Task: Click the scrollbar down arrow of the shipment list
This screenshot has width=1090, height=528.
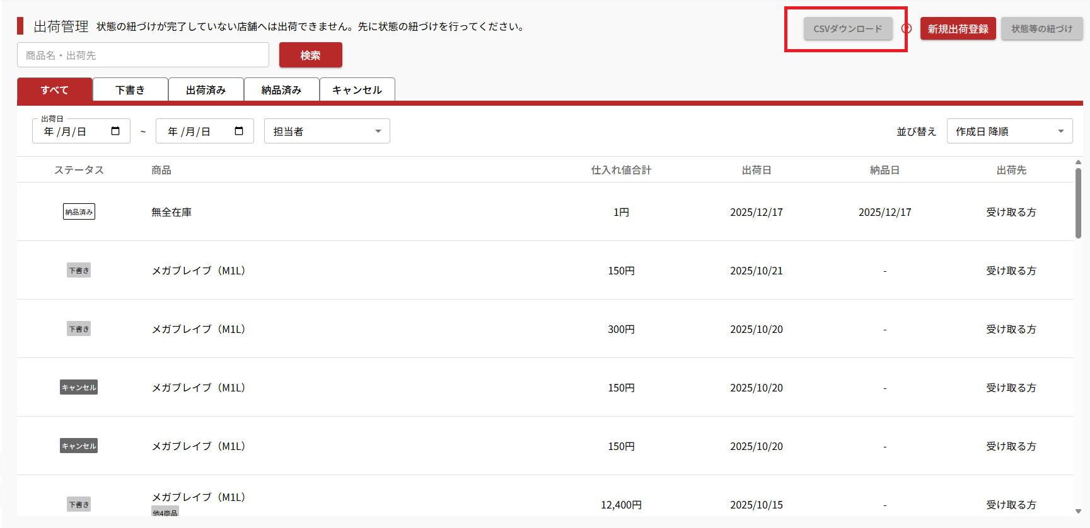Action: click(x=1078, y=511)
